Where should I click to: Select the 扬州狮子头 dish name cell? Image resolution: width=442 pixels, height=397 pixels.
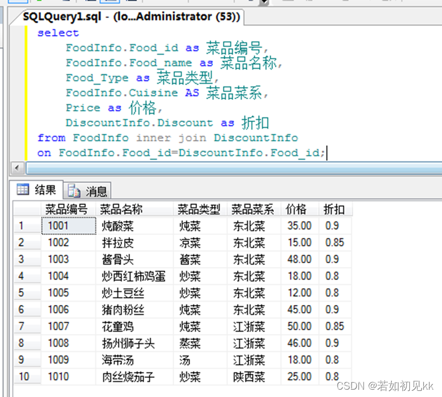[x=134, y=343]
